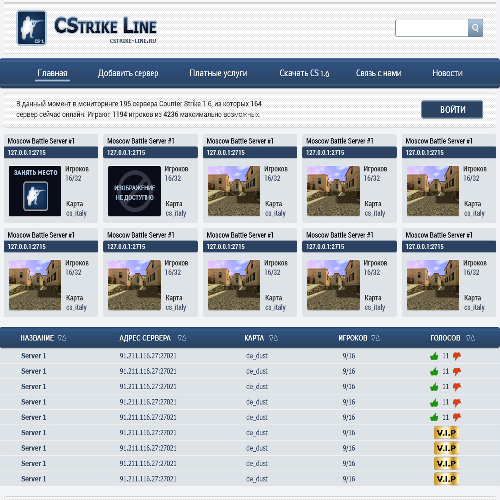This screenshot has height=500, width=500.
Task: Sort ascending by КАРТА up arrow
Action: pos(275,338)
